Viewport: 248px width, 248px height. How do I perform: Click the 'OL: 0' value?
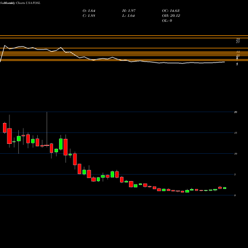pyautogui.click(x=167, y=21)
